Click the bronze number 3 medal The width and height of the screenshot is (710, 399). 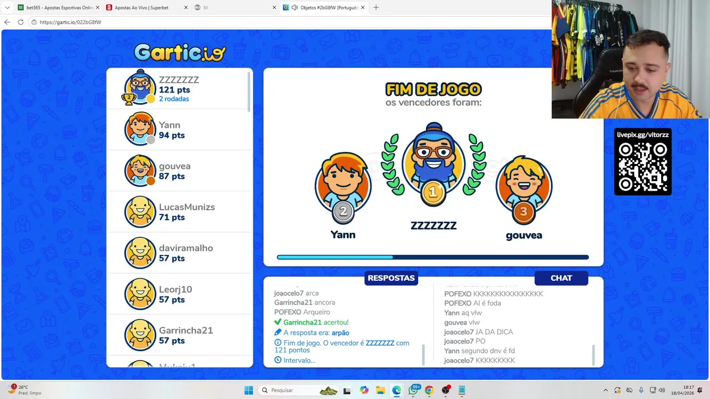pyautogui.click(x=523, y=212)
